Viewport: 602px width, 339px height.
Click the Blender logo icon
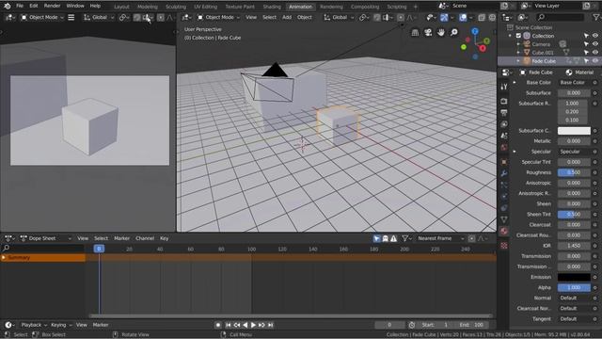[x=7, y=7]
